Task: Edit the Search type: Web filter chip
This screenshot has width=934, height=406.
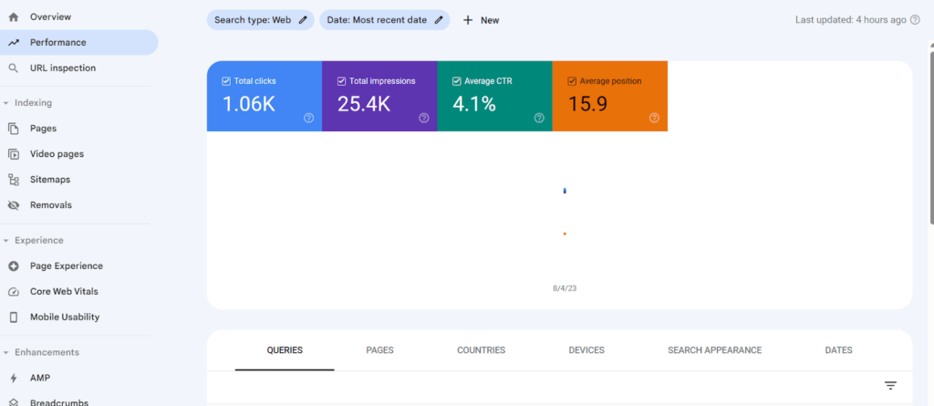Action: pos(260,20)
